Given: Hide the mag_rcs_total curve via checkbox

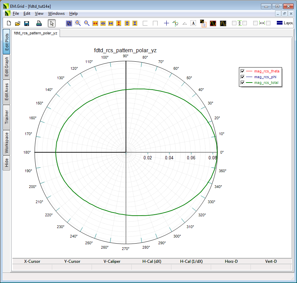Looking at the screenshot, I should click(242, 83).
